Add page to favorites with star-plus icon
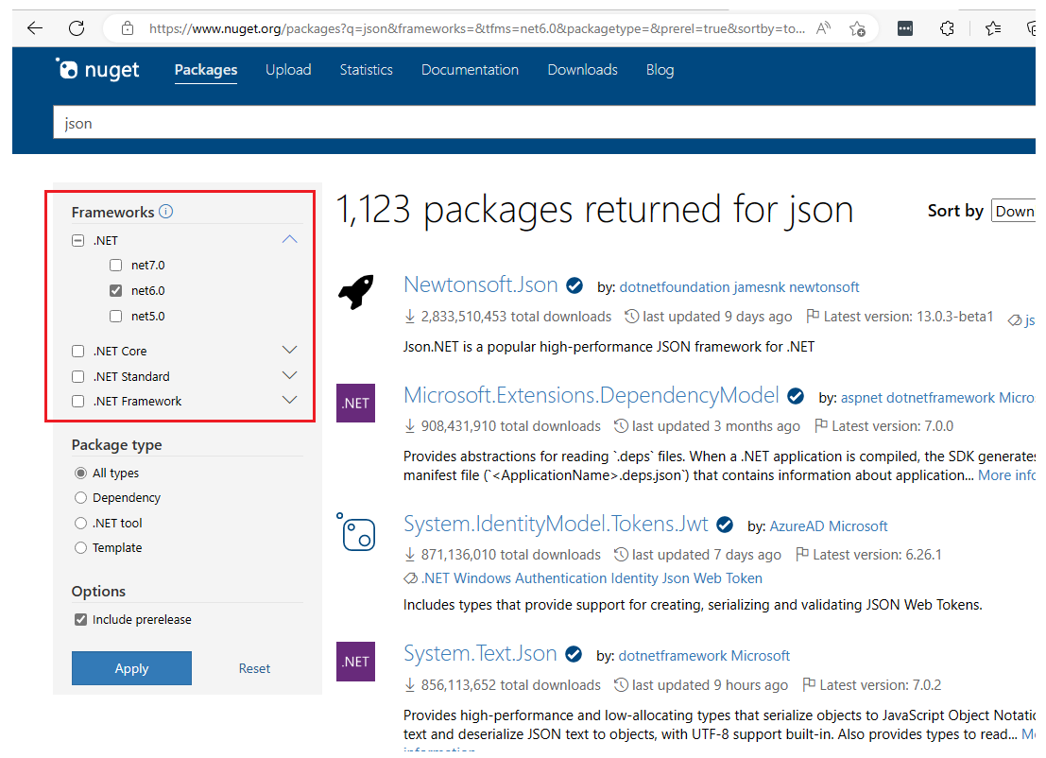This screenshot has height=758, width=1046. click(857, 28)
